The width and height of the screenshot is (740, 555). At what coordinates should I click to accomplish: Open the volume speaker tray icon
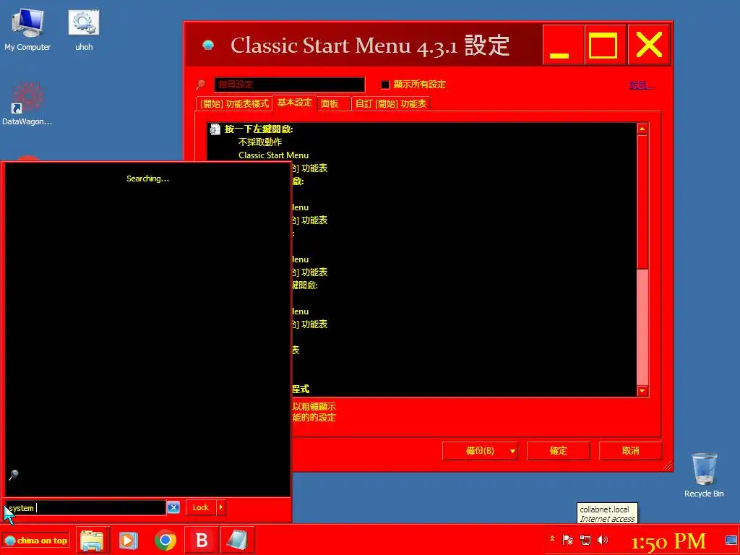pos(602,540)
